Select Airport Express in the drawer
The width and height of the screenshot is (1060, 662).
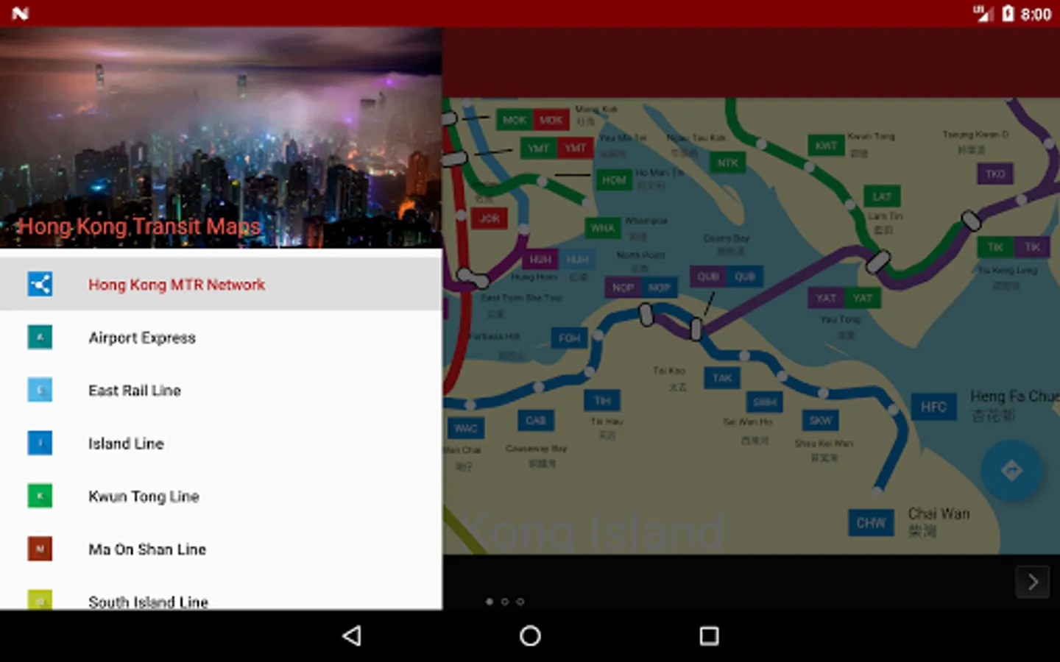tap(221, 338)
